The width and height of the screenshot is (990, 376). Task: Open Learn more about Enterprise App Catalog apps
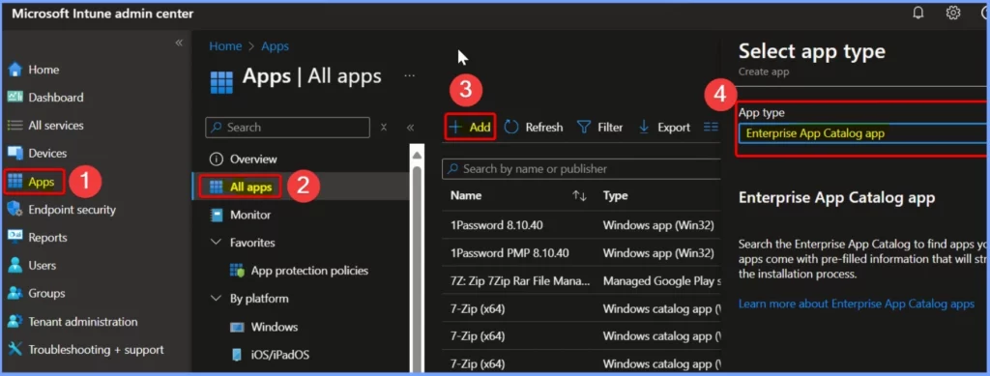tap(857, 304)
